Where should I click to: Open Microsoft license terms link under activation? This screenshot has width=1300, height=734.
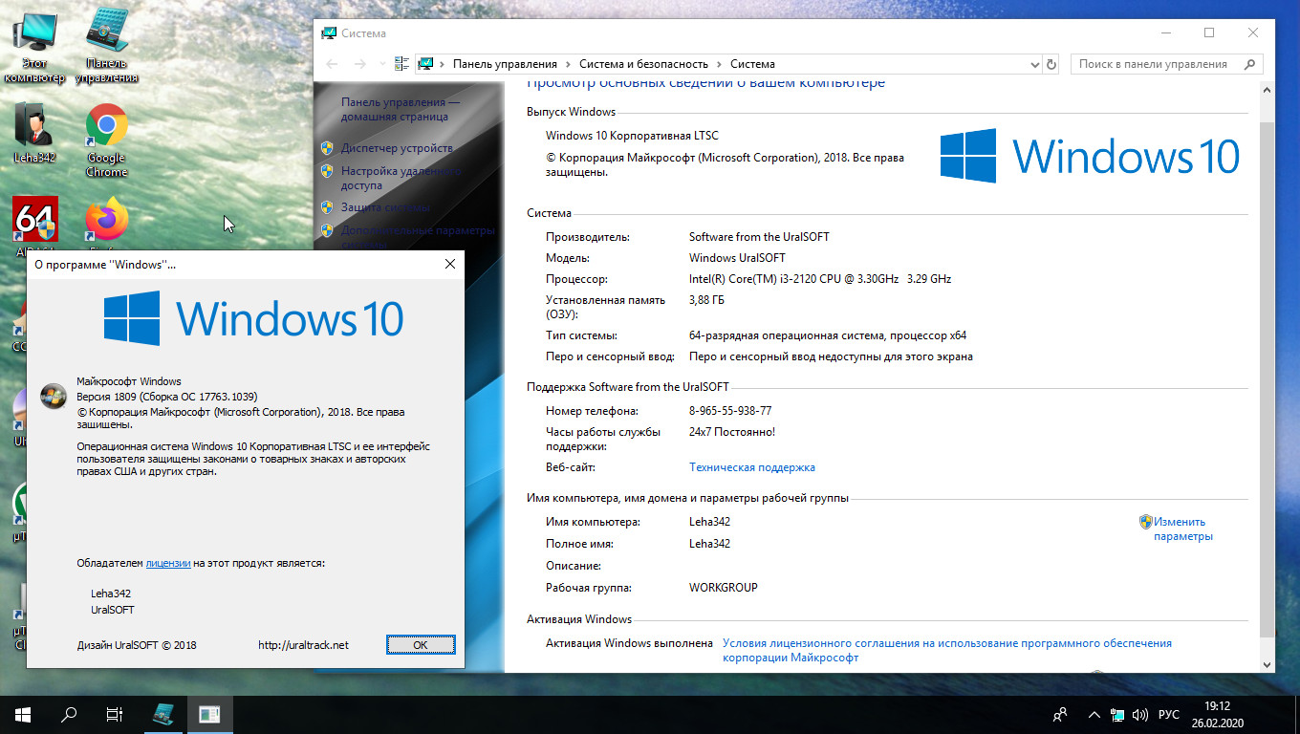tap(947, 650)
